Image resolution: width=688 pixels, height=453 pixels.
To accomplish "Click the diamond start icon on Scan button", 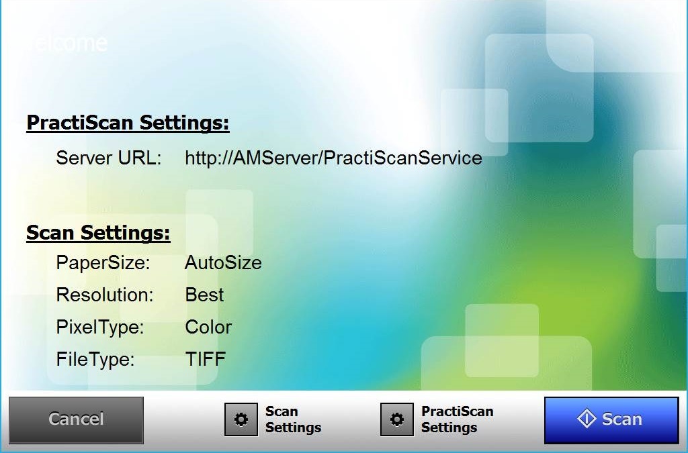I will (587, 419).
